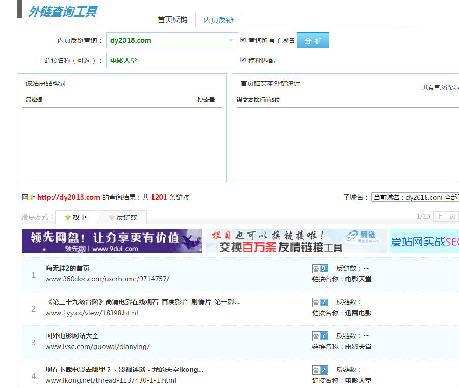This screenshot has height=388, width=459.
Task: Sort results by 反链数 tab
Action: 123,217
